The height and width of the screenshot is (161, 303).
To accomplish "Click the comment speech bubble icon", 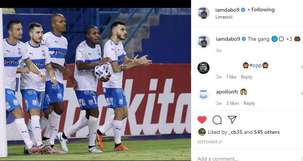I will [217, 120].
